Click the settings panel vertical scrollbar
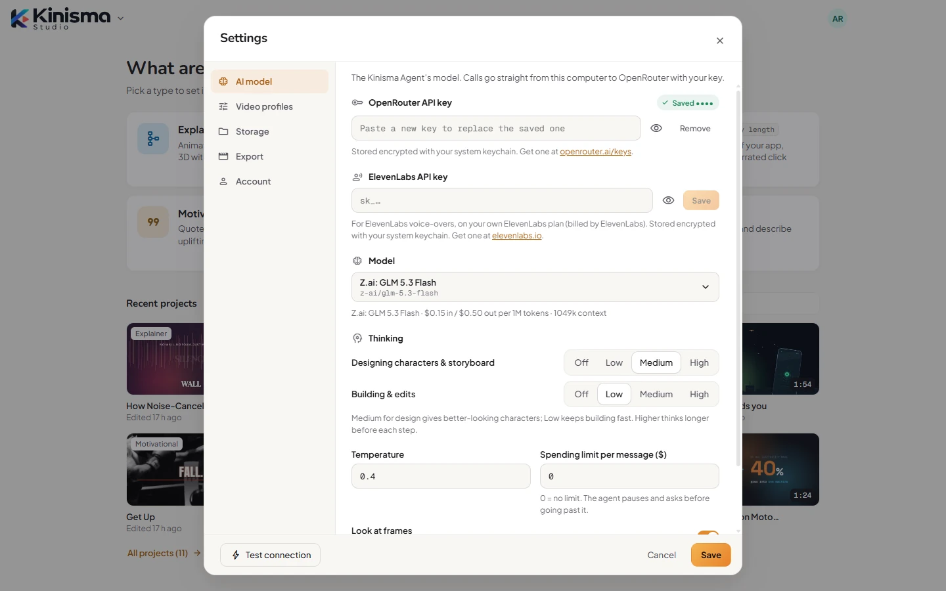946x591 pixels. [x=738, y=279]
